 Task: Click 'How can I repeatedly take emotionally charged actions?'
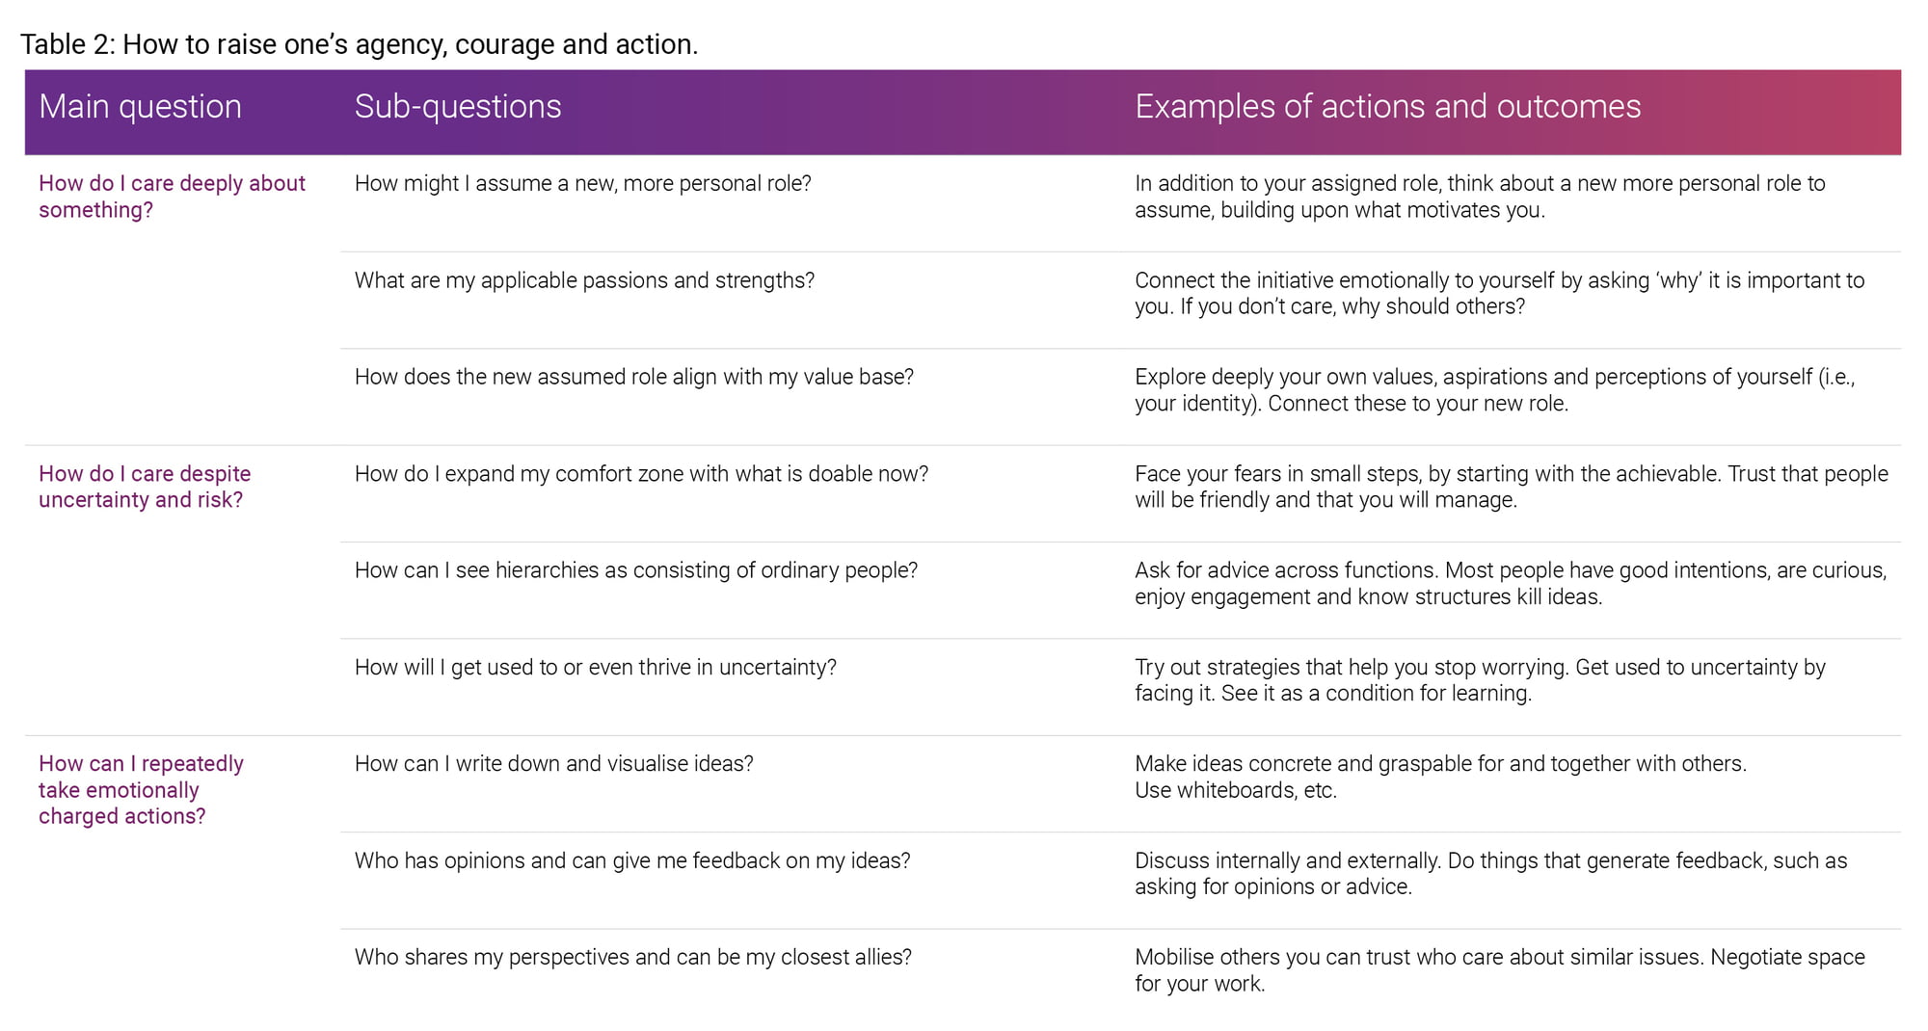pyautogui.click(x=141, y=789)
